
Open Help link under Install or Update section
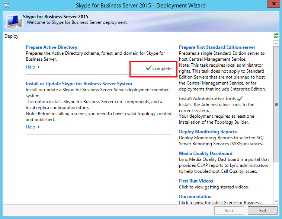tap(31, 127)
